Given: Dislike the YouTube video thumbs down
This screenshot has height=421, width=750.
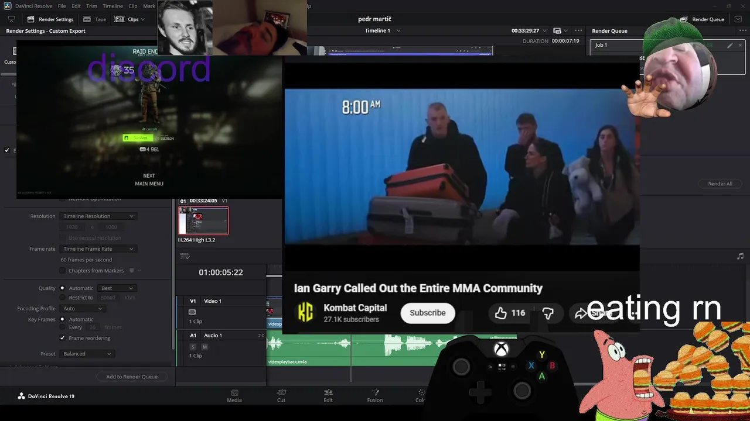Looking at the screenshot, I should [548, 313].
